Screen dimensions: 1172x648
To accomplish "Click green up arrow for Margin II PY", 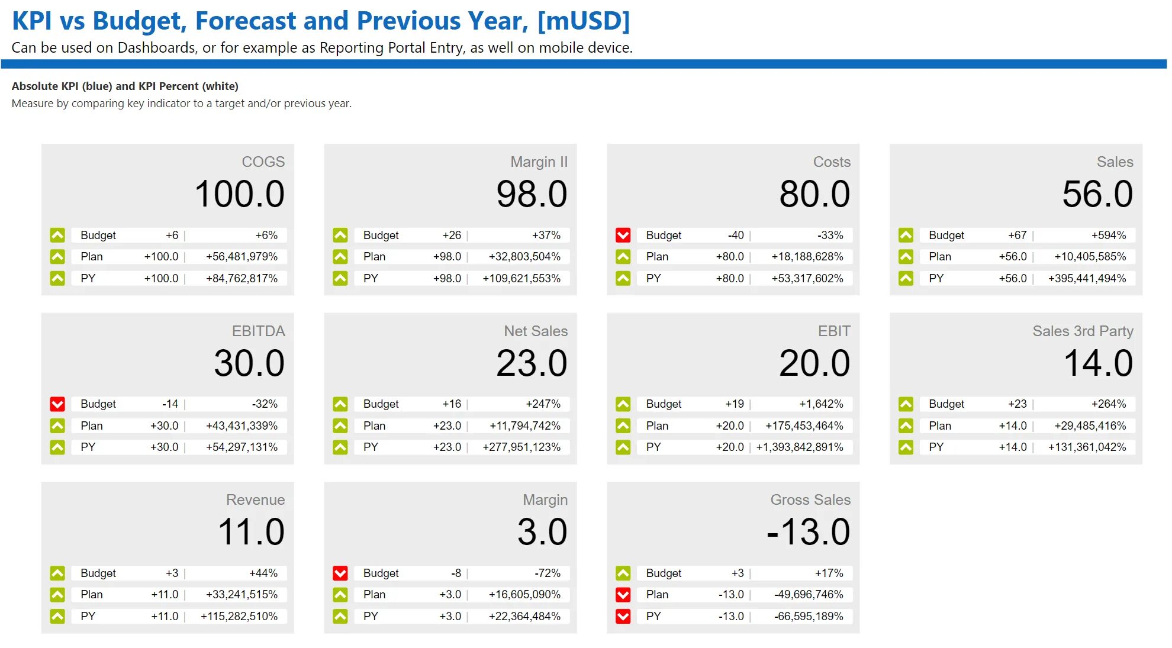I will pyautogui.click(x=340, y=278).
